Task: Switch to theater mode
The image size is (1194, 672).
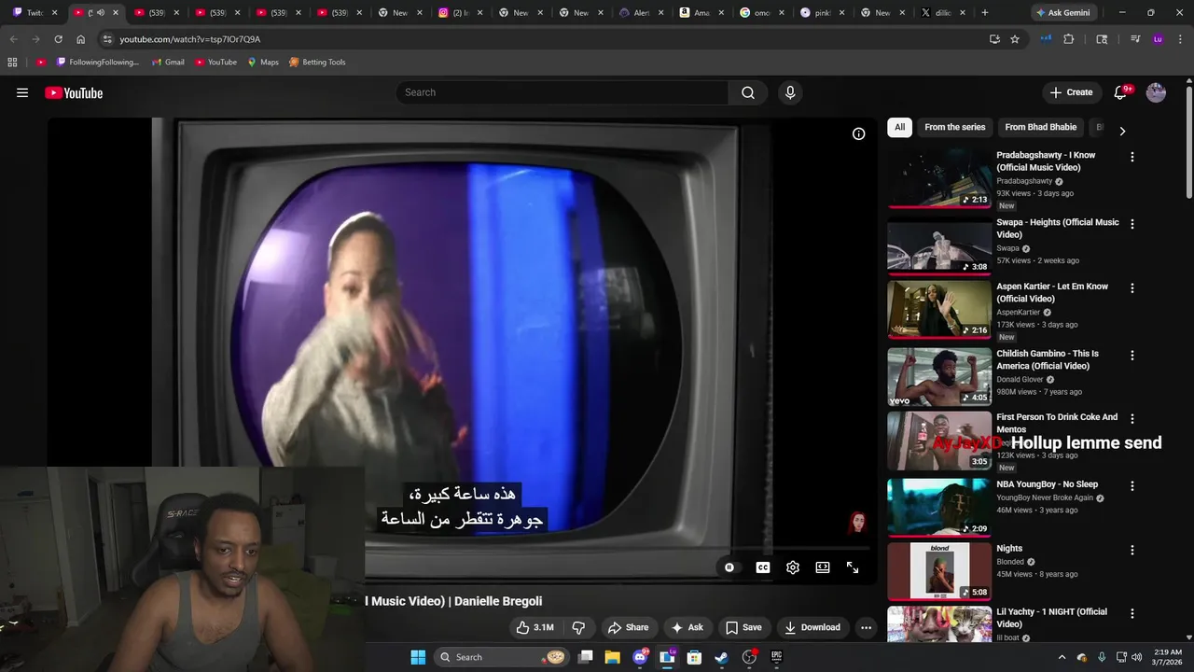Action: (823, 567)
